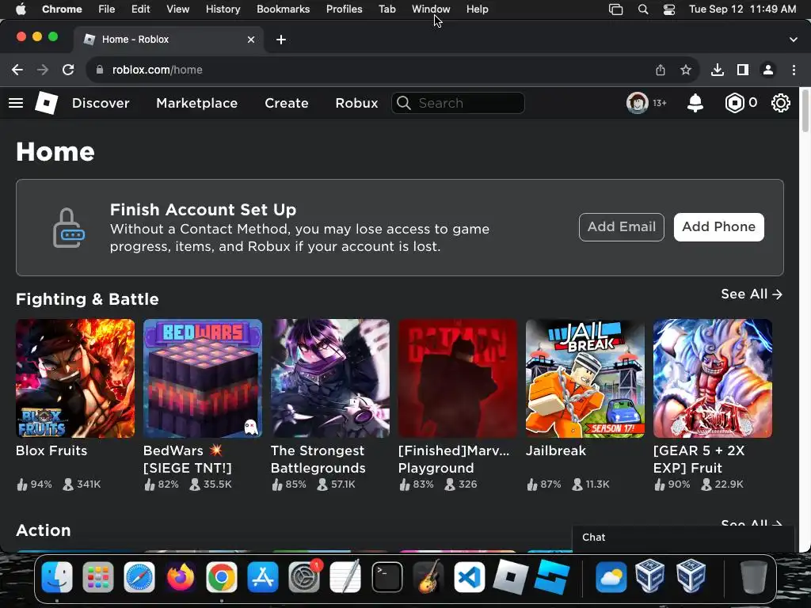Bookmark this page with the star icon

(686, 70)
